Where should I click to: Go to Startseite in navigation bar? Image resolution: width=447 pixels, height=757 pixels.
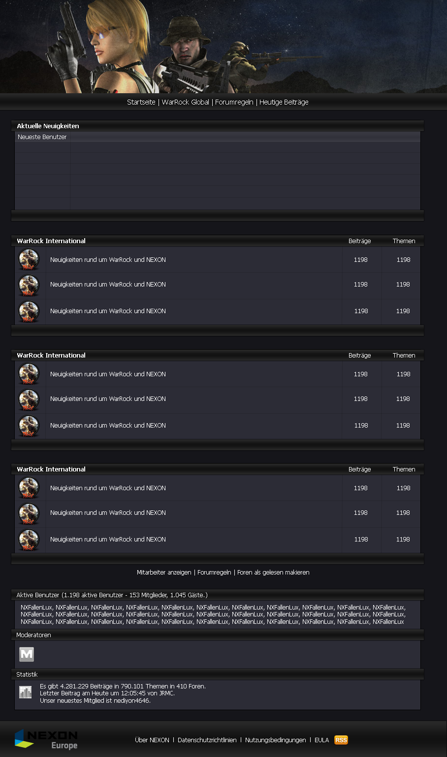141,102
